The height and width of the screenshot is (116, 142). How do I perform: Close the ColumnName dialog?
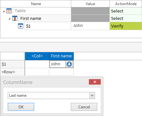click(x=95, y=82)
